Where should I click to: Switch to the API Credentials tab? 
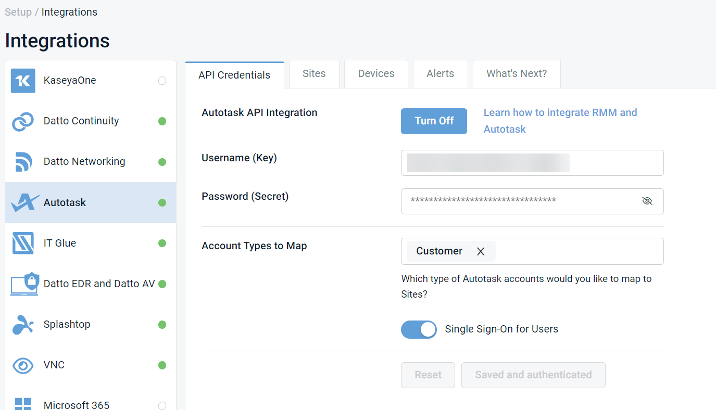click(x=234, y=75)
